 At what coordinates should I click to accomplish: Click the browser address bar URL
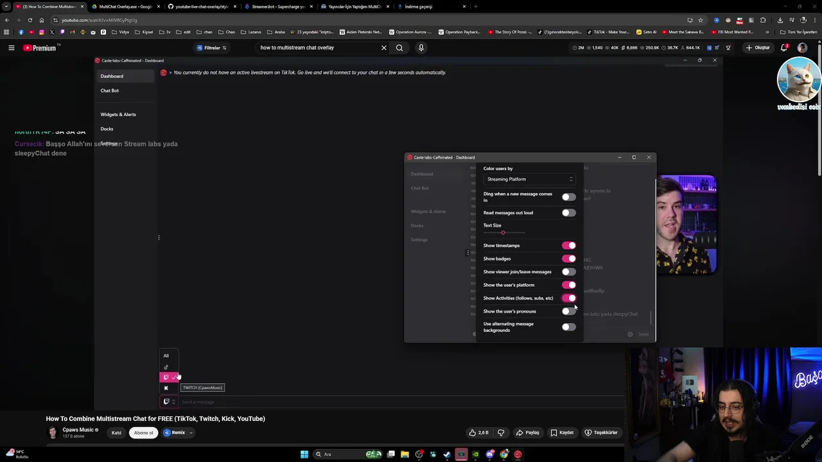pyautogui.click(x=100, y=20)
